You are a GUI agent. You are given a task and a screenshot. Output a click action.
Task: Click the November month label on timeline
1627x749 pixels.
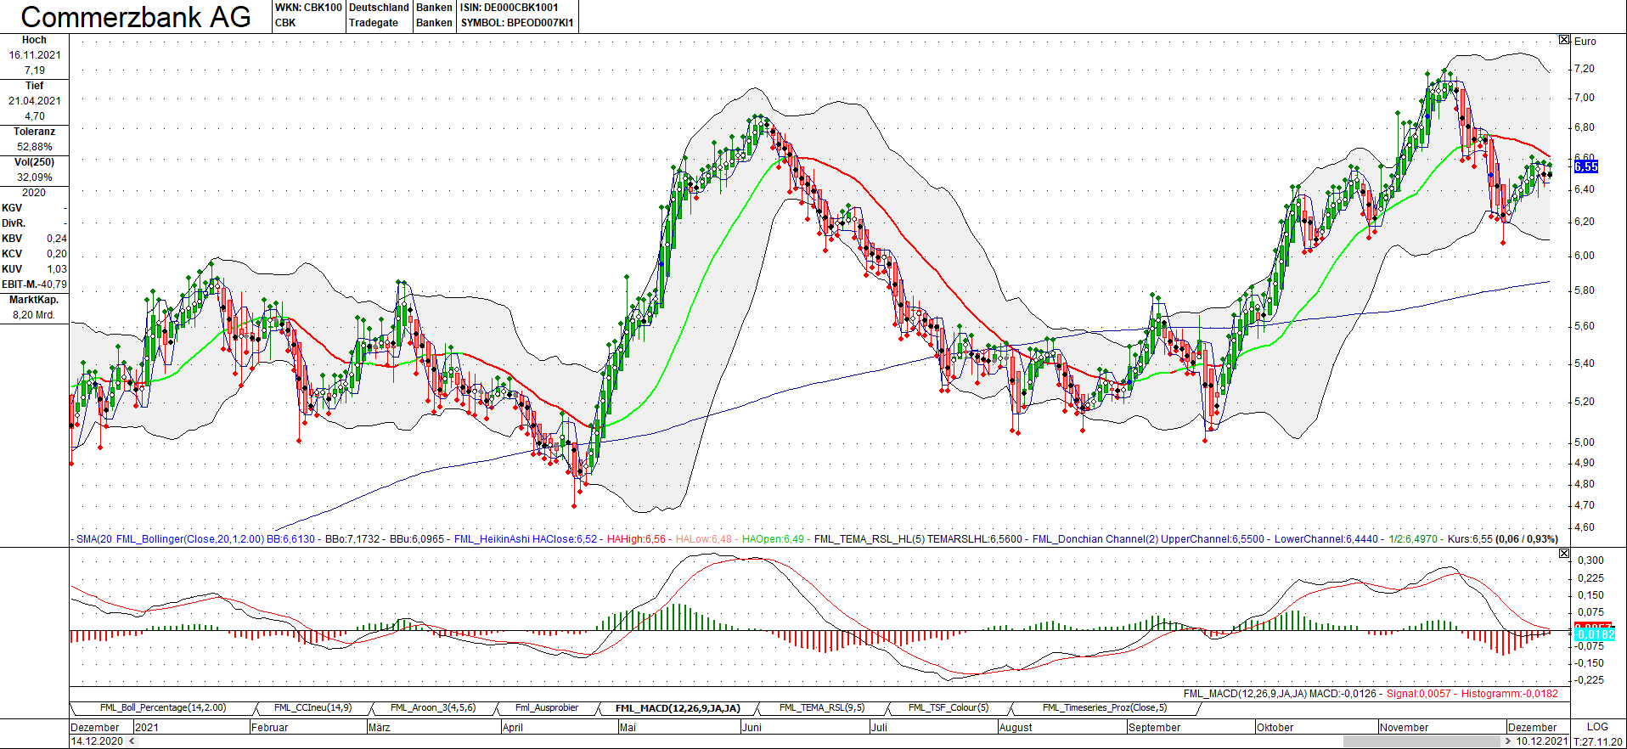pos(1404,727)
